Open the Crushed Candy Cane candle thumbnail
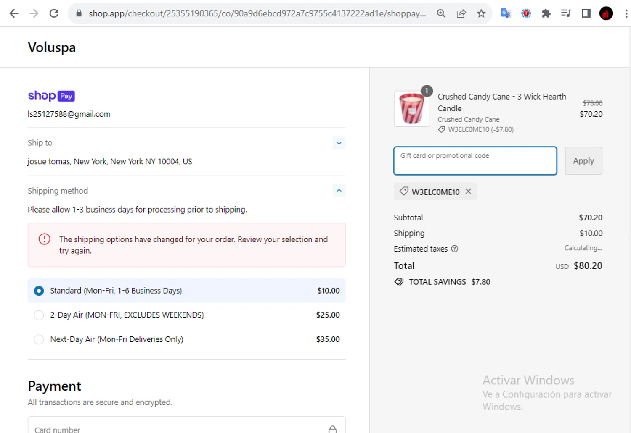 click(x=412, y=109)
